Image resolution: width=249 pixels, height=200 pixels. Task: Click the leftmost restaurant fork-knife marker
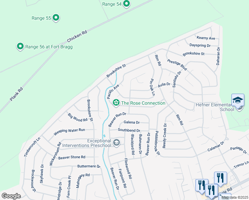(x=202, y=186)
